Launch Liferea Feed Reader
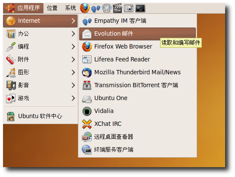The width and height of the screenshot is (235, 177). point(137,60)
